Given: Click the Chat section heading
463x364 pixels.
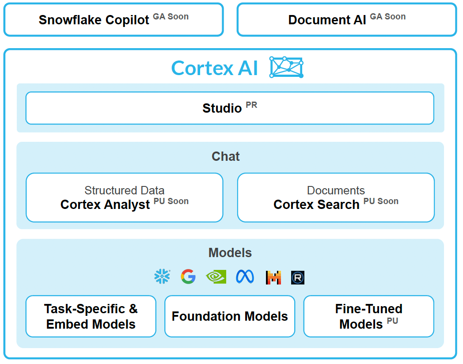Looking at the screenshot, I should [x=226, y=156].
